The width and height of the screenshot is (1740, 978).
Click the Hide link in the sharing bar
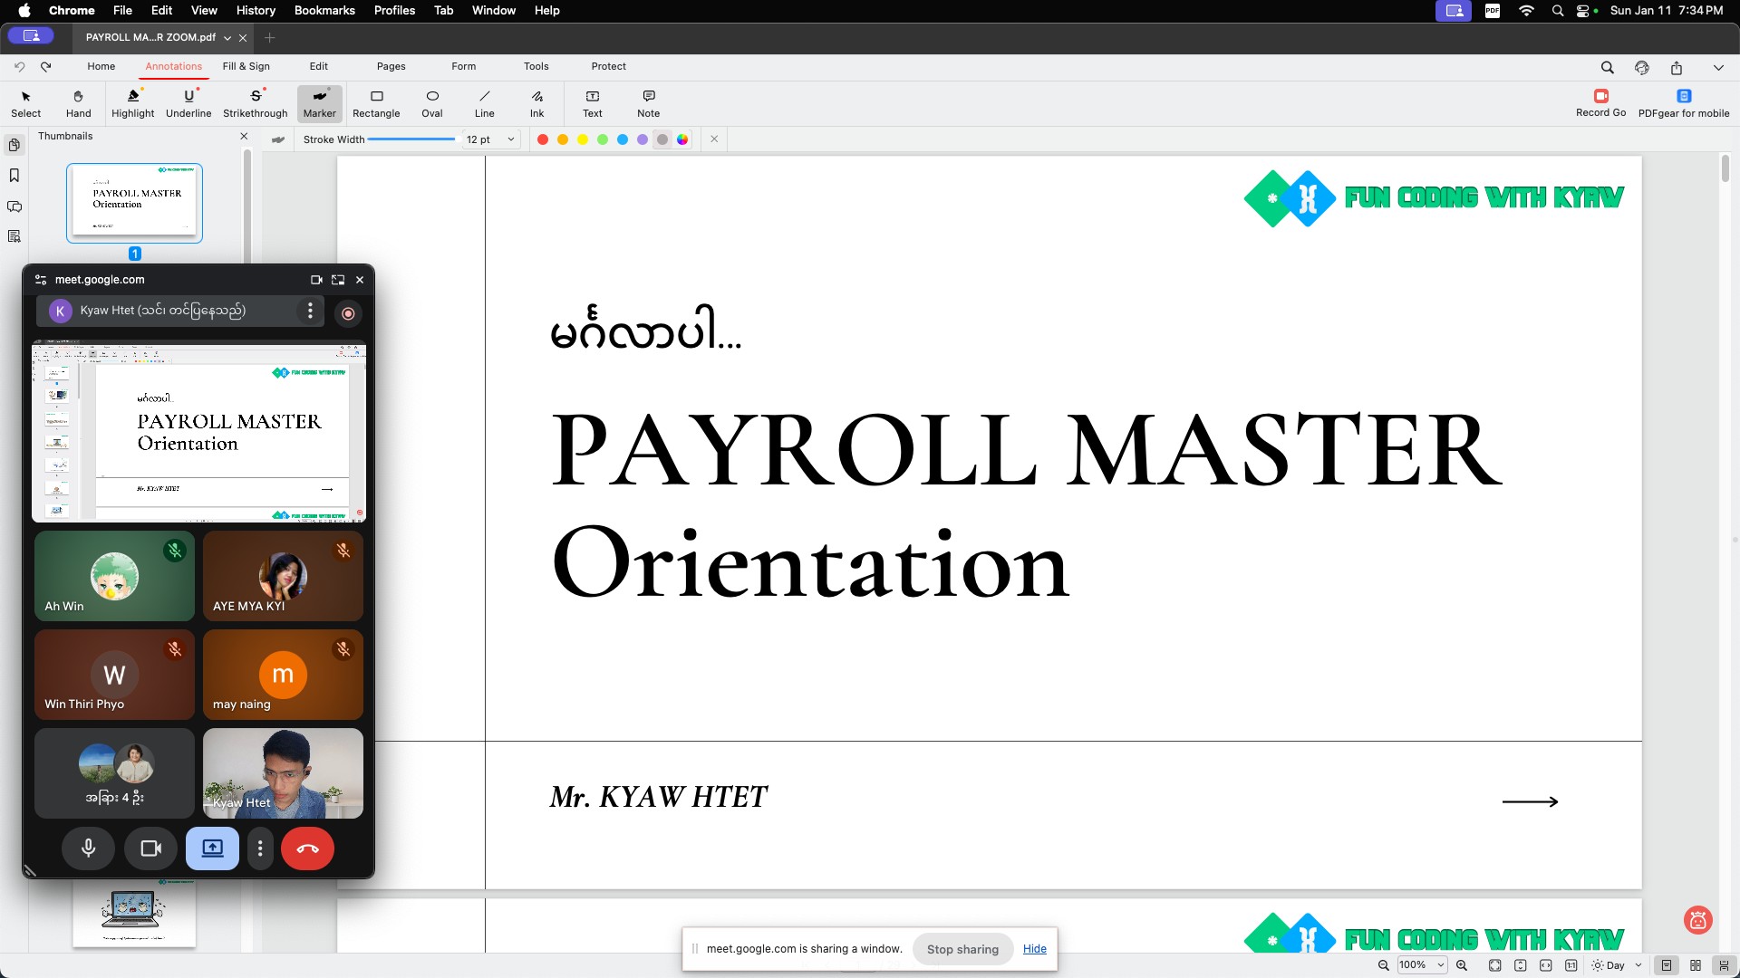click(x=1034, y=949)
